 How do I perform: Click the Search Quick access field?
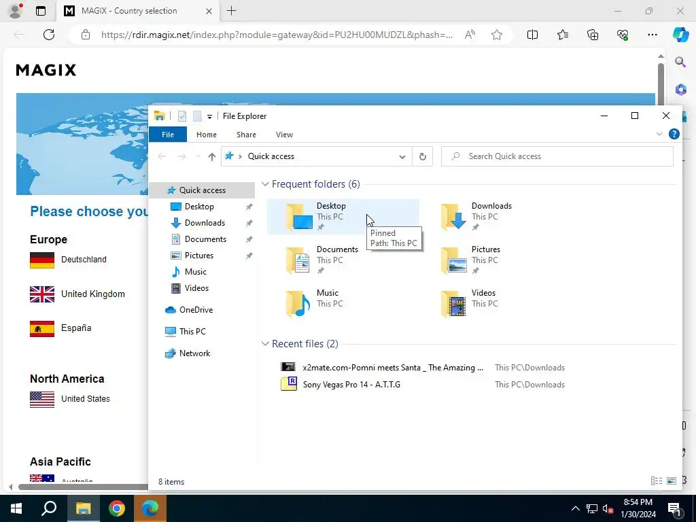pyautogui.click(x=557, y=156)
